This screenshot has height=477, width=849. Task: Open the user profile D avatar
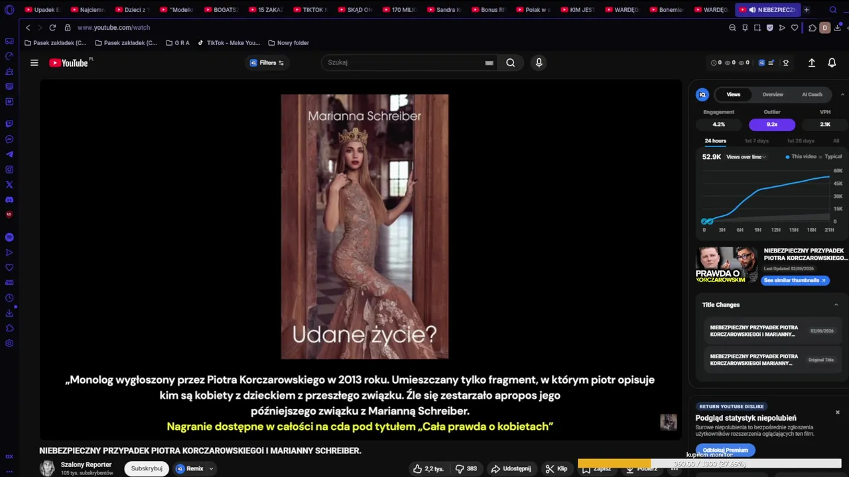(825, 28)
